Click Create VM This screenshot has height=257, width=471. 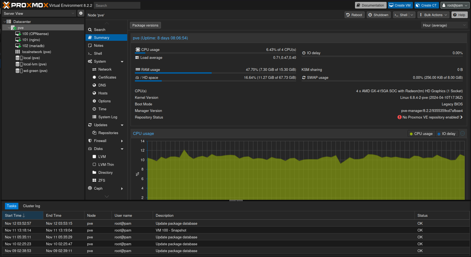click(x=400, y=5)
